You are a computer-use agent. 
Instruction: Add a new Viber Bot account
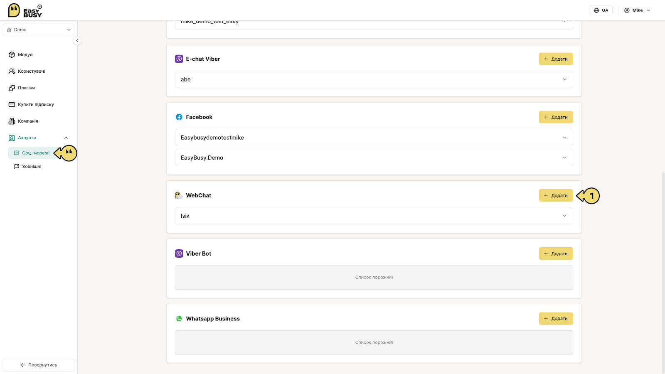coord(556,253)
